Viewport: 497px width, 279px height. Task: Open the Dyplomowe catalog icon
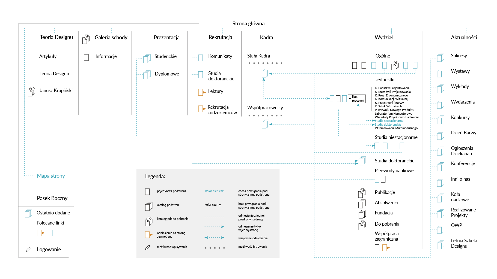pos(147,75)
